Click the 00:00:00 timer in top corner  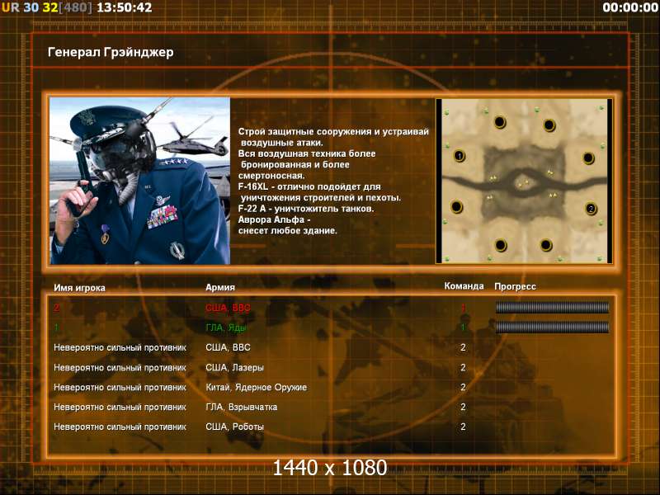tap(629, 7)
